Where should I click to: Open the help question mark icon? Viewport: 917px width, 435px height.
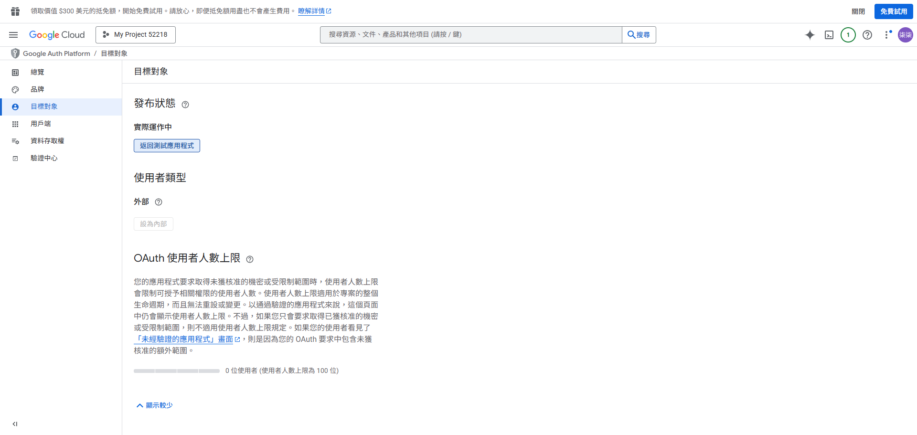tap(867, 35)
